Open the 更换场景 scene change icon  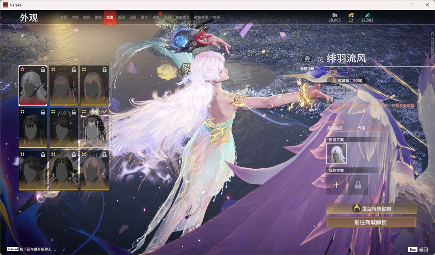click(x=307, y=59)
